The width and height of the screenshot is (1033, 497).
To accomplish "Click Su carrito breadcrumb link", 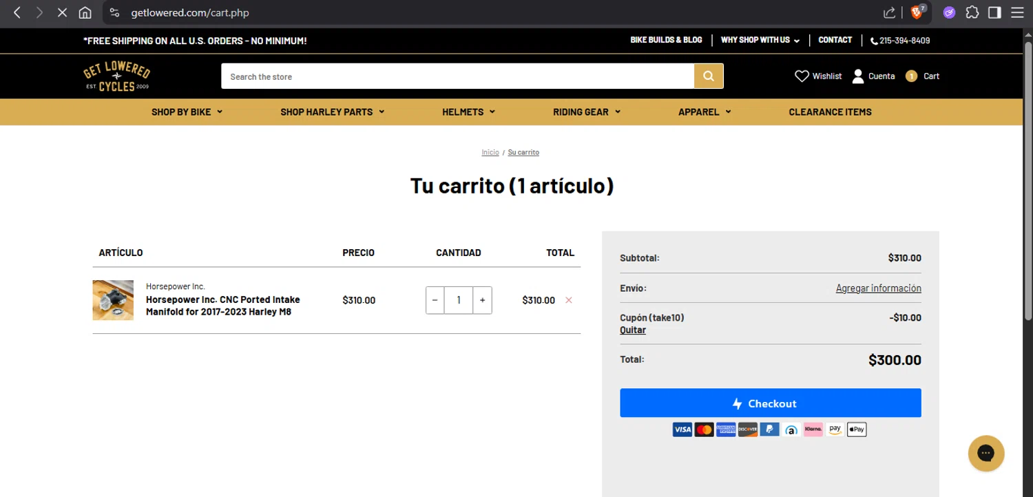I will click(523, 152).
